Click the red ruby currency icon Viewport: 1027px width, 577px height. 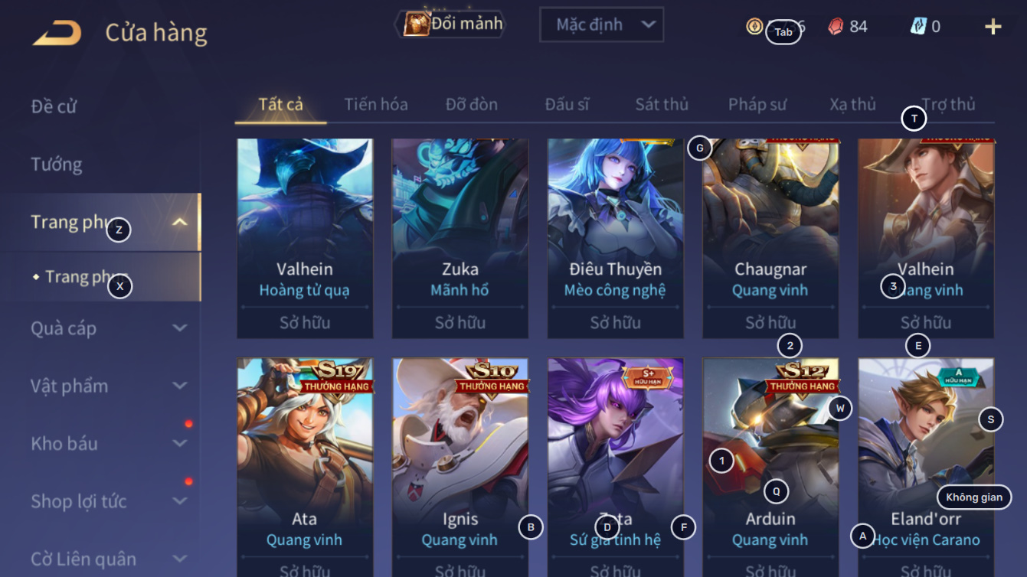click(x=836, y=27)
